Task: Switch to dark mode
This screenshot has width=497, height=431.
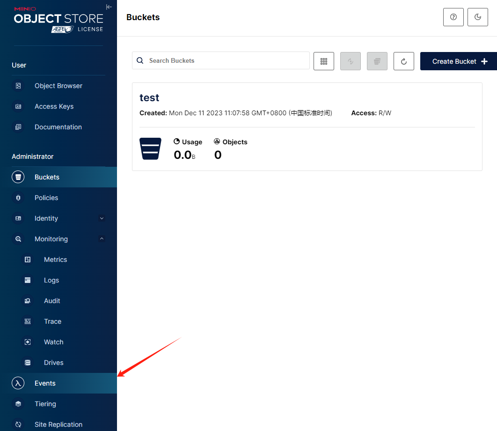Action: 477,17
